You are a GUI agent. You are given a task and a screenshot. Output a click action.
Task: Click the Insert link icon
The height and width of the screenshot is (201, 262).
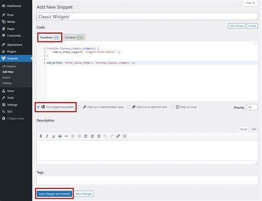coord(118,136)
